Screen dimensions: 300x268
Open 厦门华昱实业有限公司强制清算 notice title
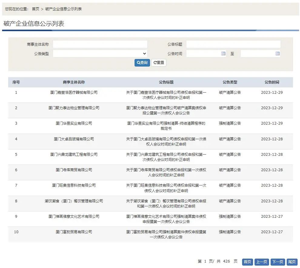(x=166, y=126)
